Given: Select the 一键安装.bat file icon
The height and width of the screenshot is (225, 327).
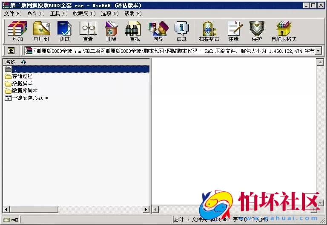Looking at the screenshot, I should tap(8, 98).
